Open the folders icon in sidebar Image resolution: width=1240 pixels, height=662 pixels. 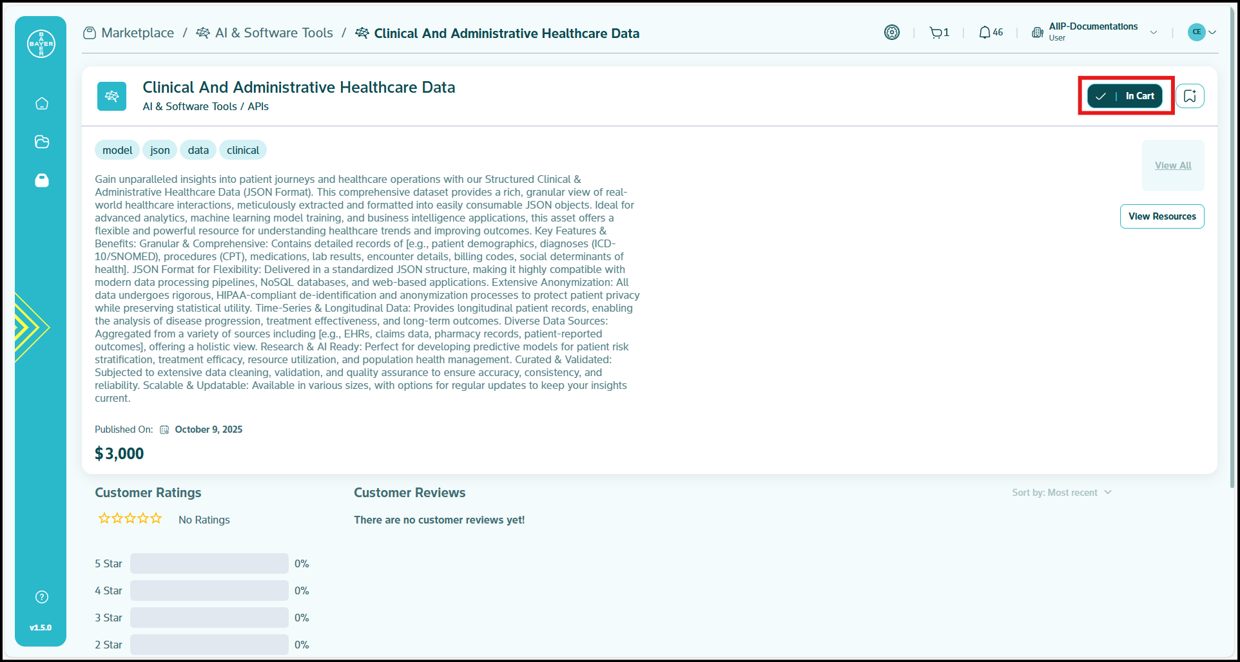click(42, 142)
